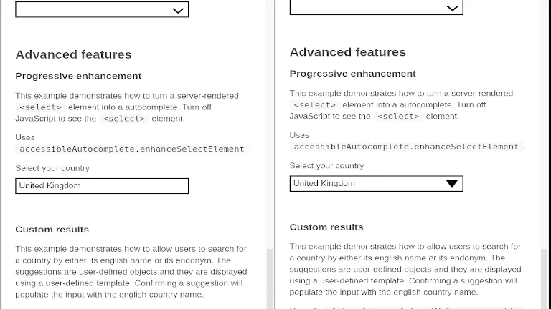Click right pane 'Select your country' label
The image size is (551, 309).
point(326,166)
